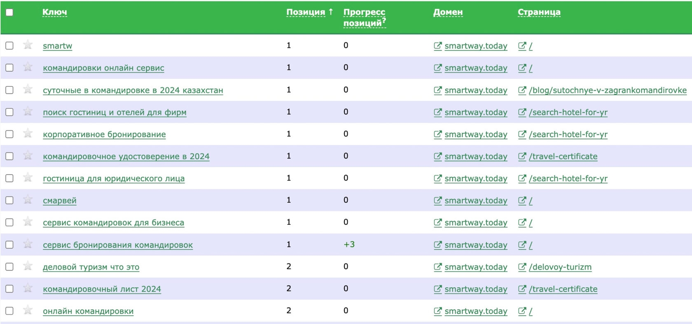Click the star next to 'корпоративное бронирование'
Image resolution: width=692 pixels, height=324 pixels.
point(28,133)
